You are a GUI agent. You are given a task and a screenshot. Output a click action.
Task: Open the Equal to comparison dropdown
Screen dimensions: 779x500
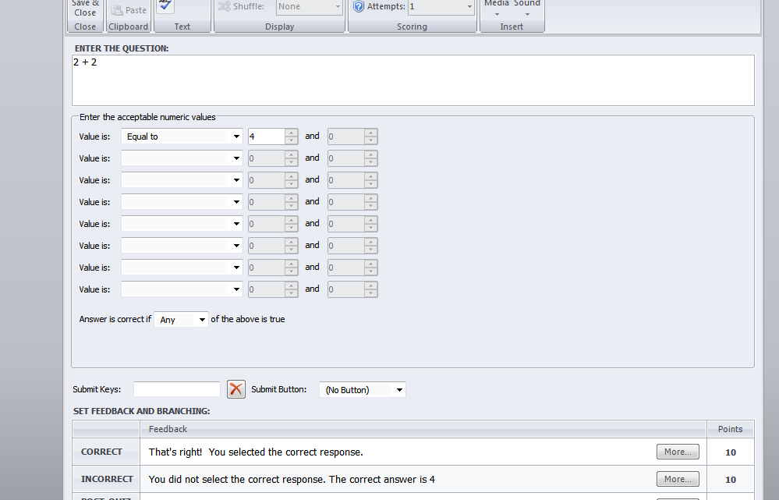[182, 137]
